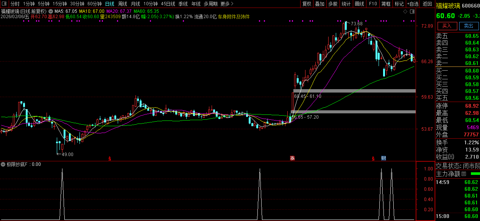Click the 标记 mark button

(399, 4)
